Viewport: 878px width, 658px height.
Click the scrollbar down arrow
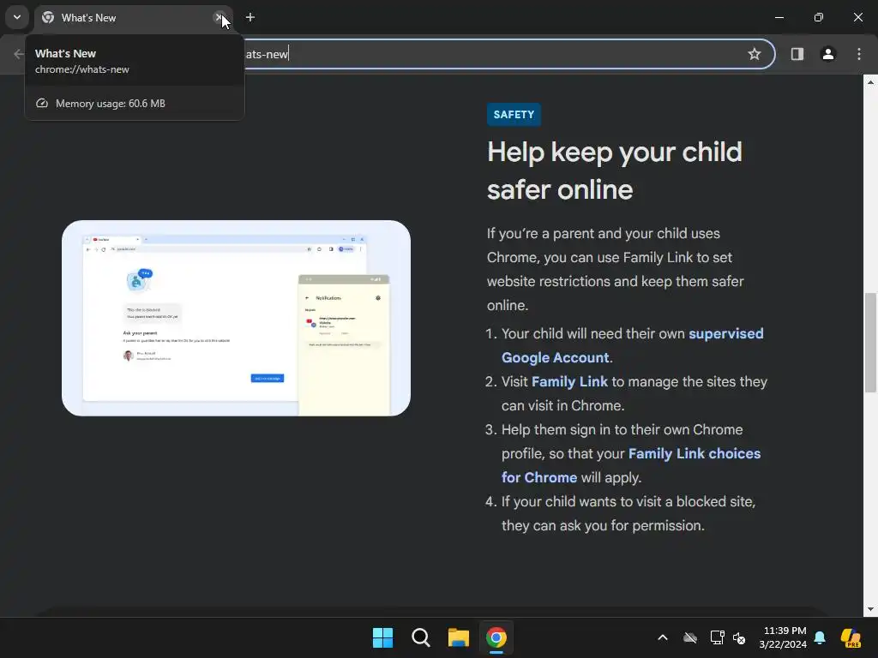870,609
